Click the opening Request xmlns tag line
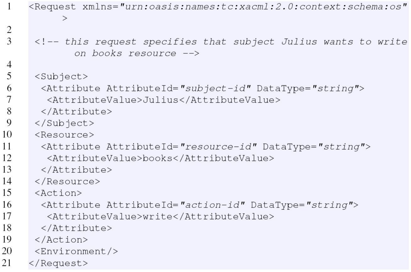The image size is (411, 272). (x=218, y=12)
